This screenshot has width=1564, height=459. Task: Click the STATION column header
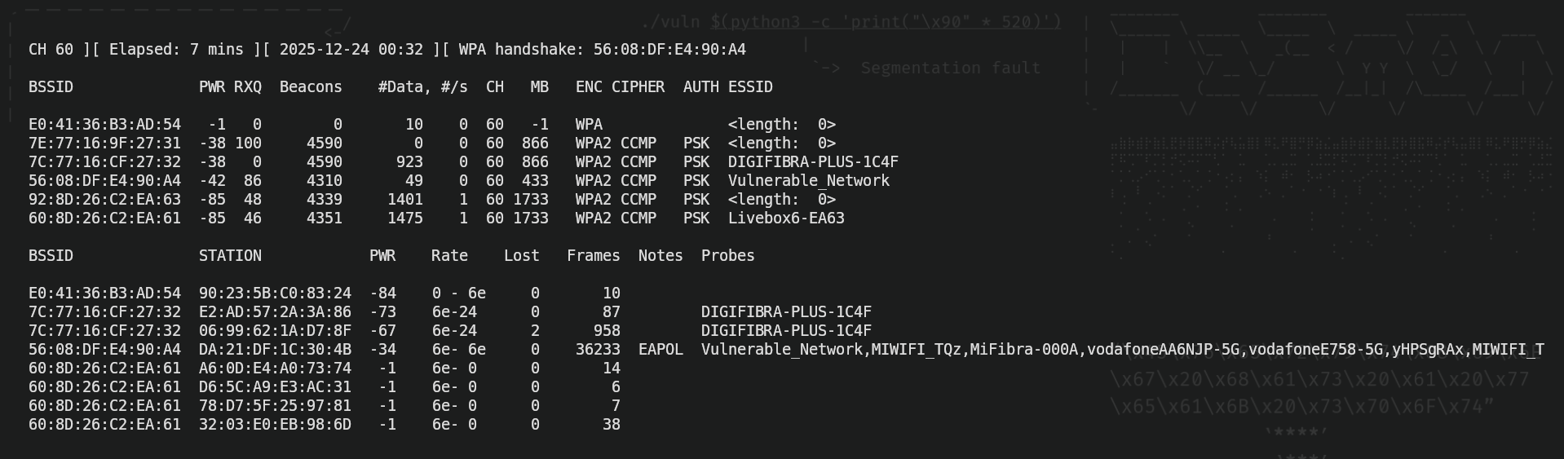[230, 256]
